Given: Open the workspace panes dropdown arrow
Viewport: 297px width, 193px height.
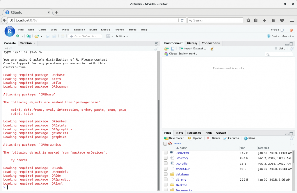Looking at the screenshot, I should [x=112, y=36].
